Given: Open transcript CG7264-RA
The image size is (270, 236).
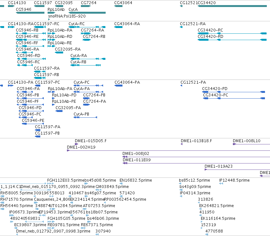Looking at the screenshot, I should pyautogui.click(x=92, y=30).
